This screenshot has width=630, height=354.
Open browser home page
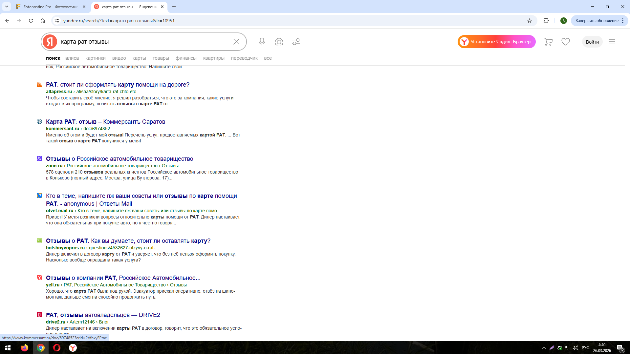point(43,21)
